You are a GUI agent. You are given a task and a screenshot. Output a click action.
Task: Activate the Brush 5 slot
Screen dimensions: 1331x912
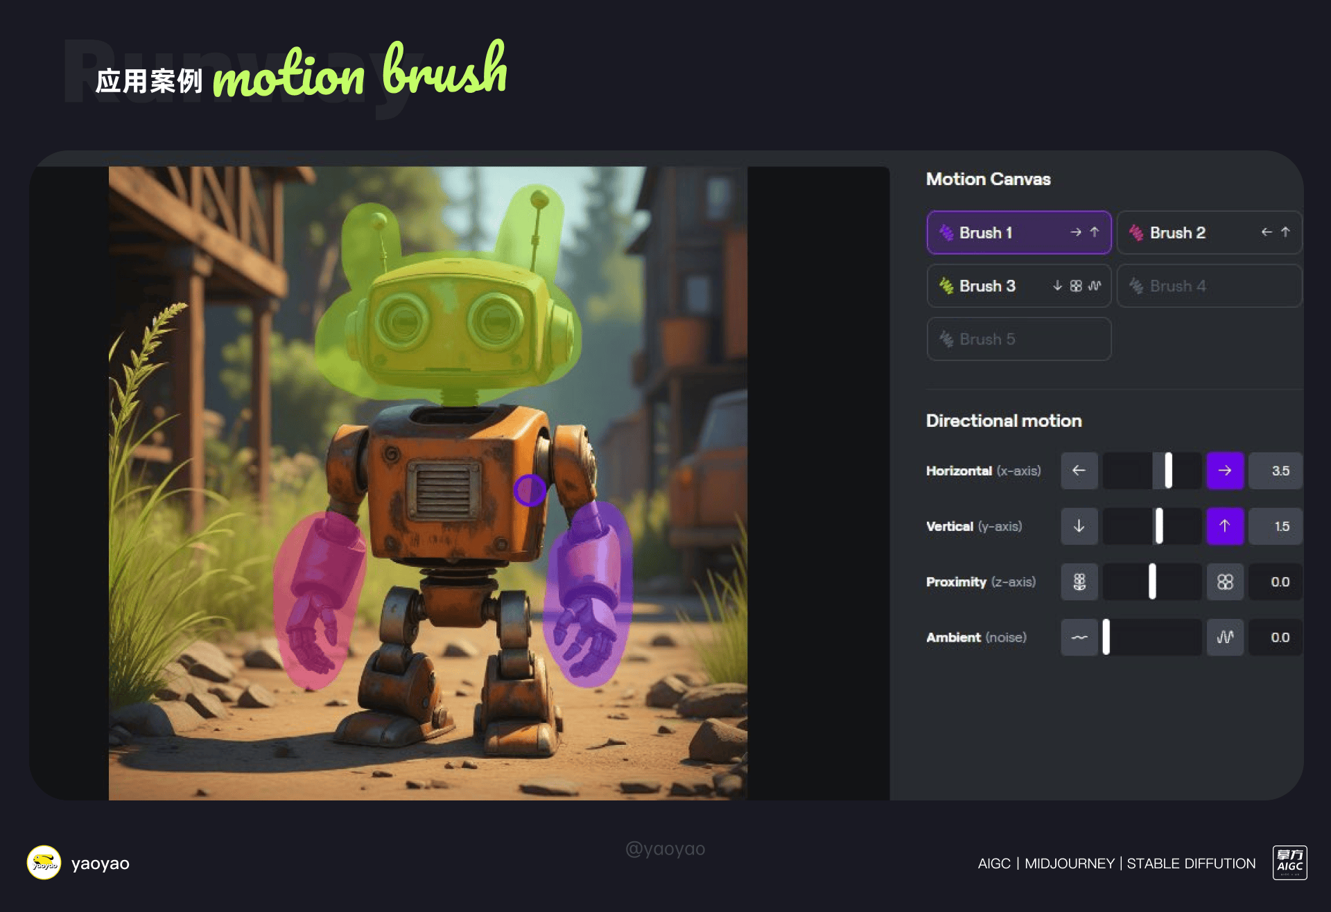coord(1019,339)
